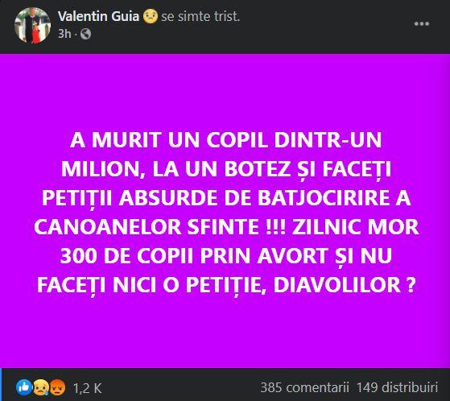Click the 'A MURIT UN COPIL DINTR-UN' line
450x401 pixels.
[225, 140]
